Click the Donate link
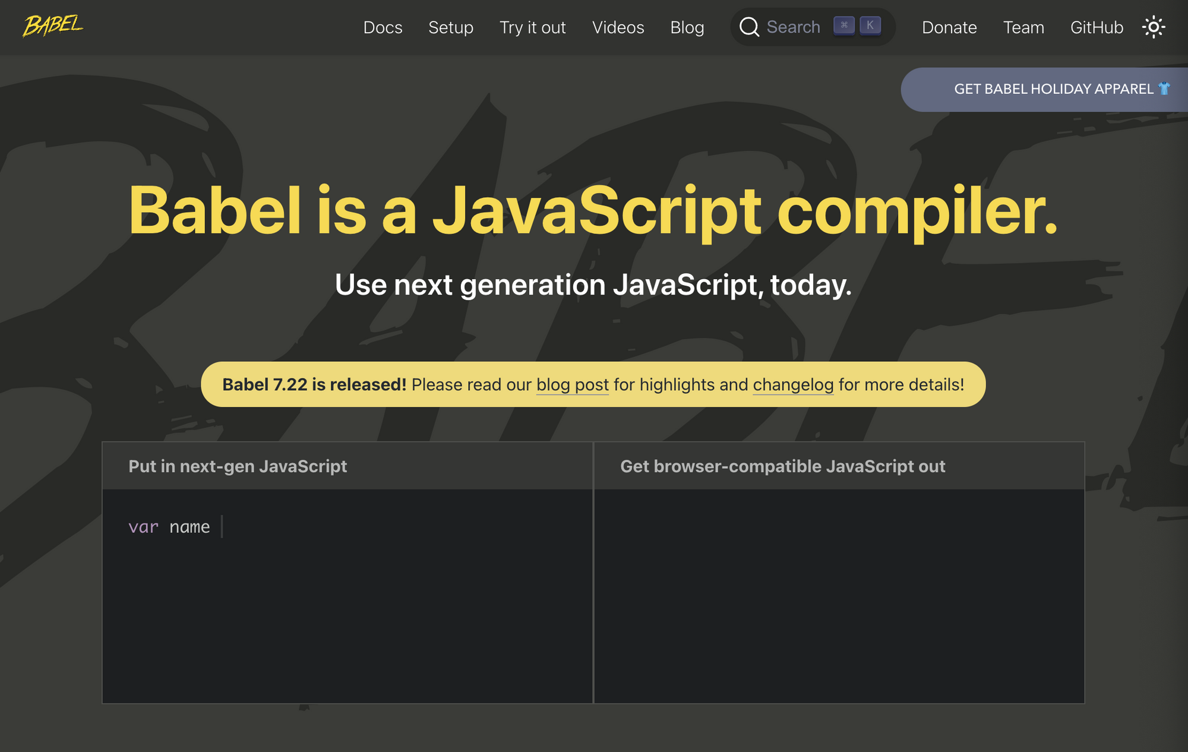1188x752 pixels. click(x=949, y=27)
